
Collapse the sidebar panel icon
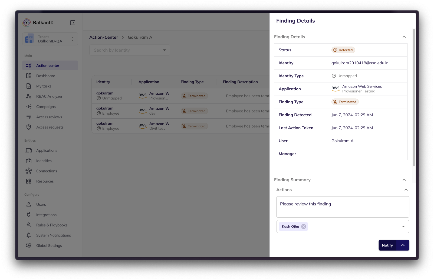73,23
